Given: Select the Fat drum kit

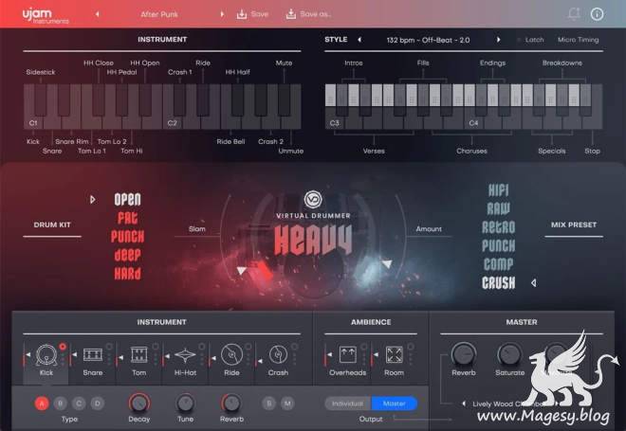Looking at the screenshot, I should [x=127, y=218].
